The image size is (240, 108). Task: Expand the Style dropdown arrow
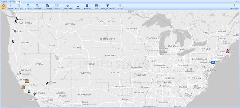click(x=99, y=7)
